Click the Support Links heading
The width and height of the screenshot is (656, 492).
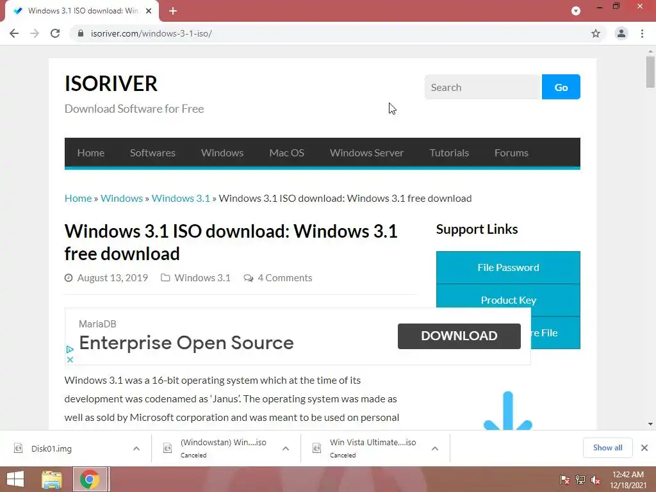click(x=477, y=229)
